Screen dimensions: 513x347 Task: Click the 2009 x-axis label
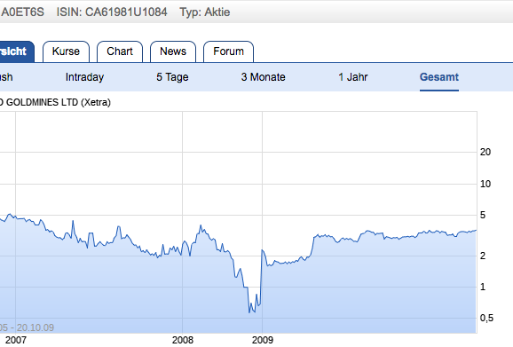pos(263,340)
